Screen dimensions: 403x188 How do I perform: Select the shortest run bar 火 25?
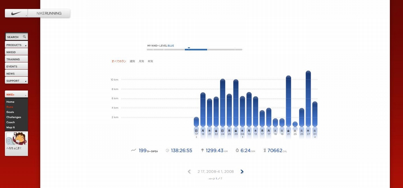[295, 124]
